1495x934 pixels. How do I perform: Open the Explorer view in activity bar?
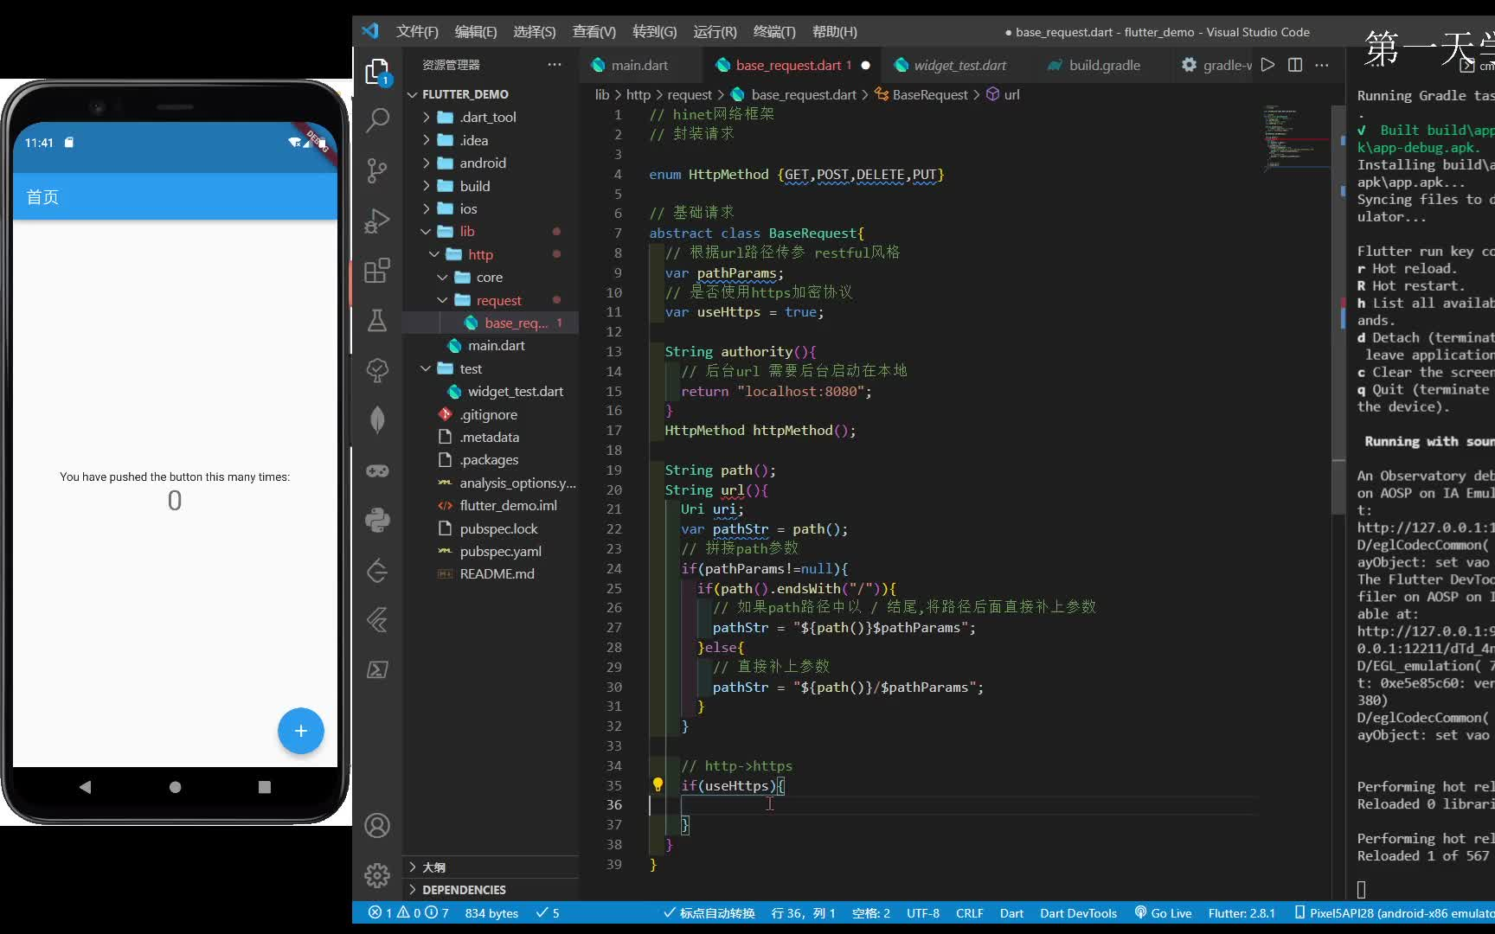pos(377,72)
